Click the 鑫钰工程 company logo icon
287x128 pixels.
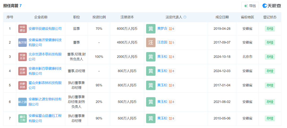[x=23, y=118]
